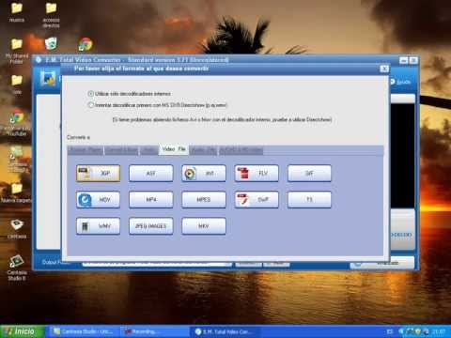Switch to Camtasia Studio taskbar window
The image size is (451, 338).
click(84, 331)
